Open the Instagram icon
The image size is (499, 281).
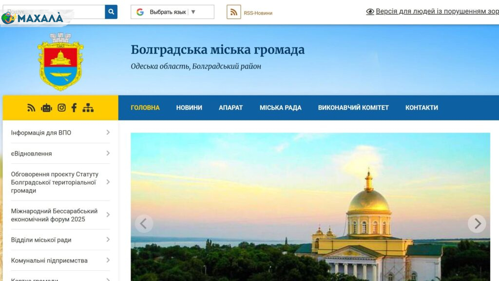61,108
